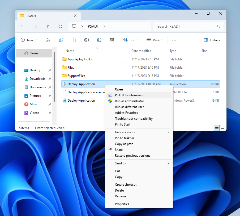Viewport: 240px width, 216px height.
Task: Choose Pin to Start
Action: tap(139, 124)
